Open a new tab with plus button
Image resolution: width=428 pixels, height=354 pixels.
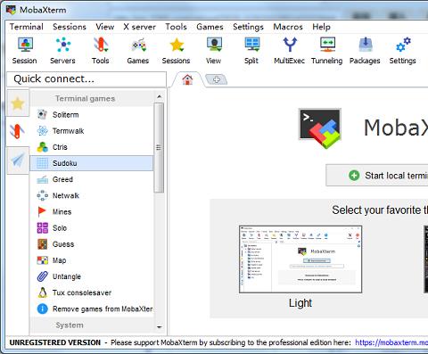click(x=217, y=79)
